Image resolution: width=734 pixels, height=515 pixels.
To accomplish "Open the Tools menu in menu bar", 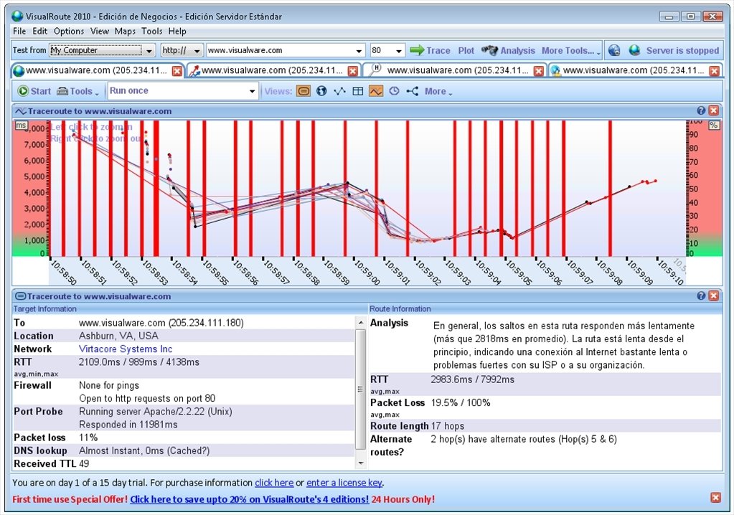I will (151, 32).
